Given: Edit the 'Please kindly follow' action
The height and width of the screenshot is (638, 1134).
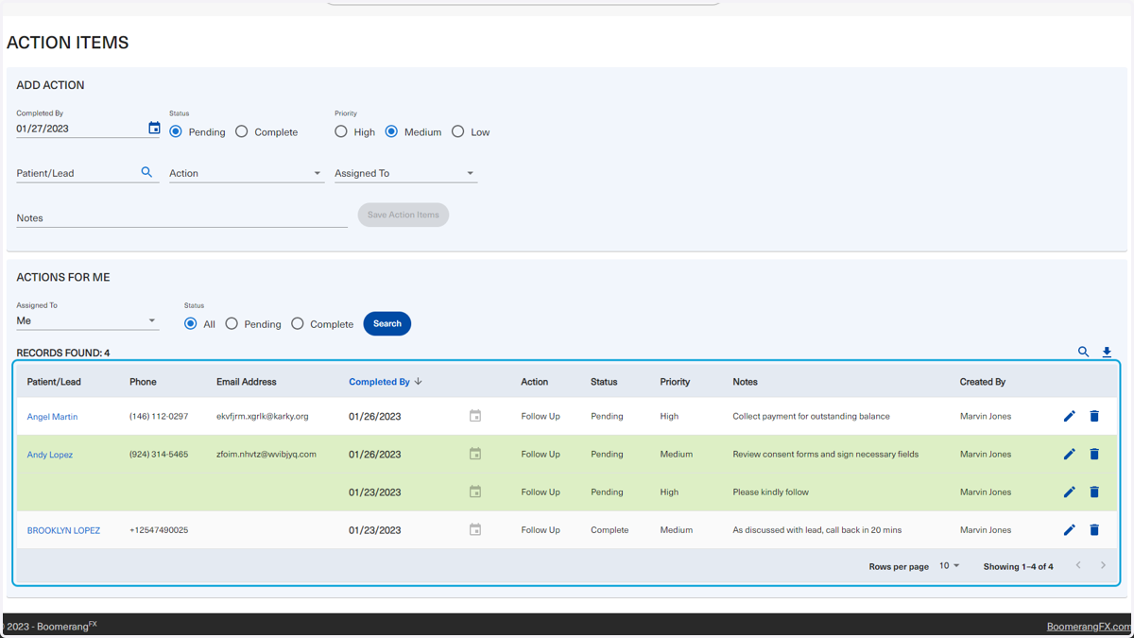Looking at the screenshot, I should click(1069, 491).
